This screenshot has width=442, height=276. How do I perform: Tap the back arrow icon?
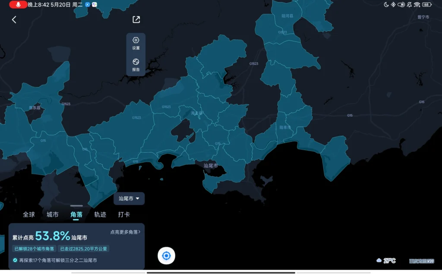coord(14,20)
